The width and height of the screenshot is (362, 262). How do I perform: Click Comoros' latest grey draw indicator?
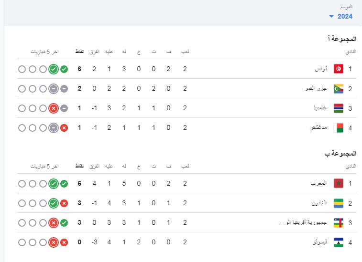click(64, 89)
